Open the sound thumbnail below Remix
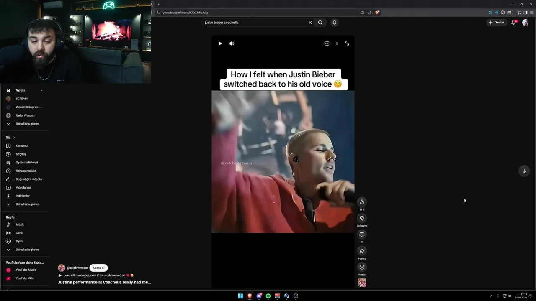The image size is (536, 301). (362, 283)
